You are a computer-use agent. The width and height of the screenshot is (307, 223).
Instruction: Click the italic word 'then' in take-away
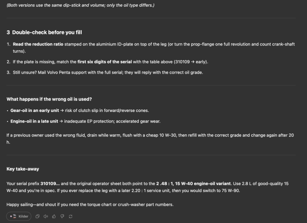pyautogui.click(x=176, y=190)
